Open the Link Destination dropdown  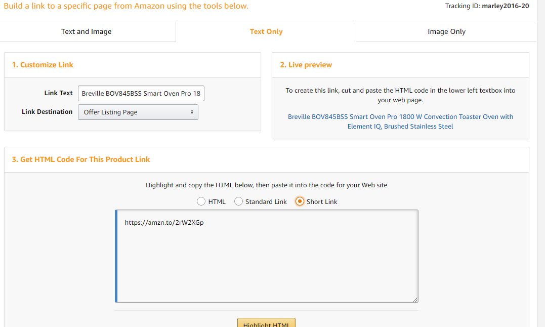(138, 112)
